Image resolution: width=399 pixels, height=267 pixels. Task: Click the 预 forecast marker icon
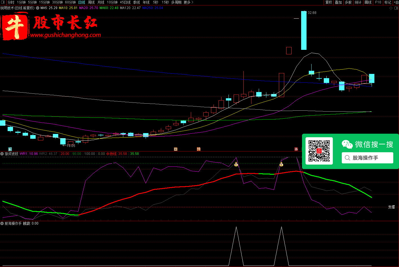point(199,149)
